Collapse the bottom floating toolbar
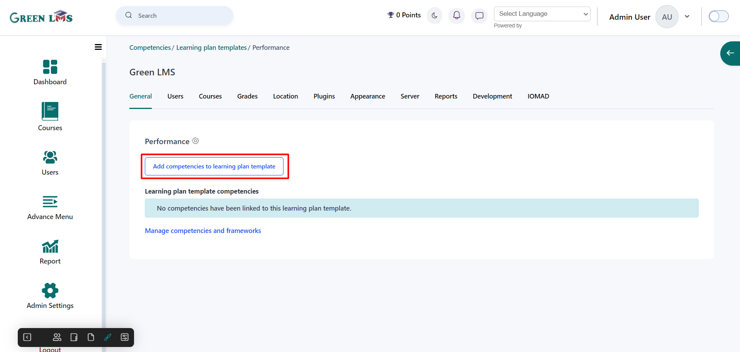 click(27, 337)
